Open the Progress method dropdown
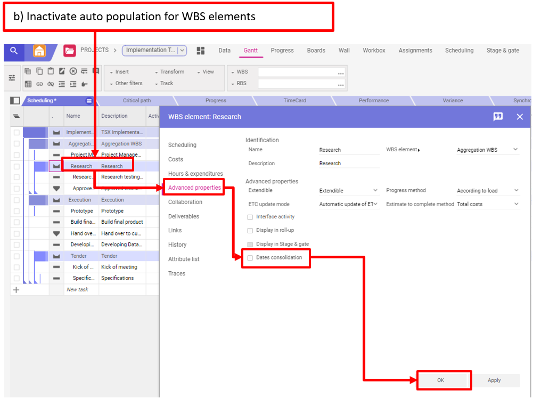Viewport: 533px width, 399px height. pos(488,191)
